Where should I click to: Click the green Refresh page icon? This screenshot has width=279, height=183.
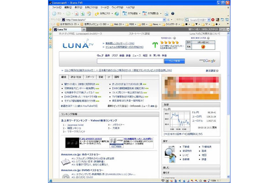(x=83, y=14)
